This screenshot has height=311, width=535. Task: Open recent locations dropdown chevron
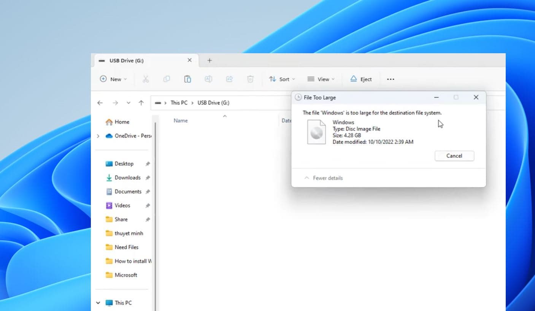coord(129,103)
